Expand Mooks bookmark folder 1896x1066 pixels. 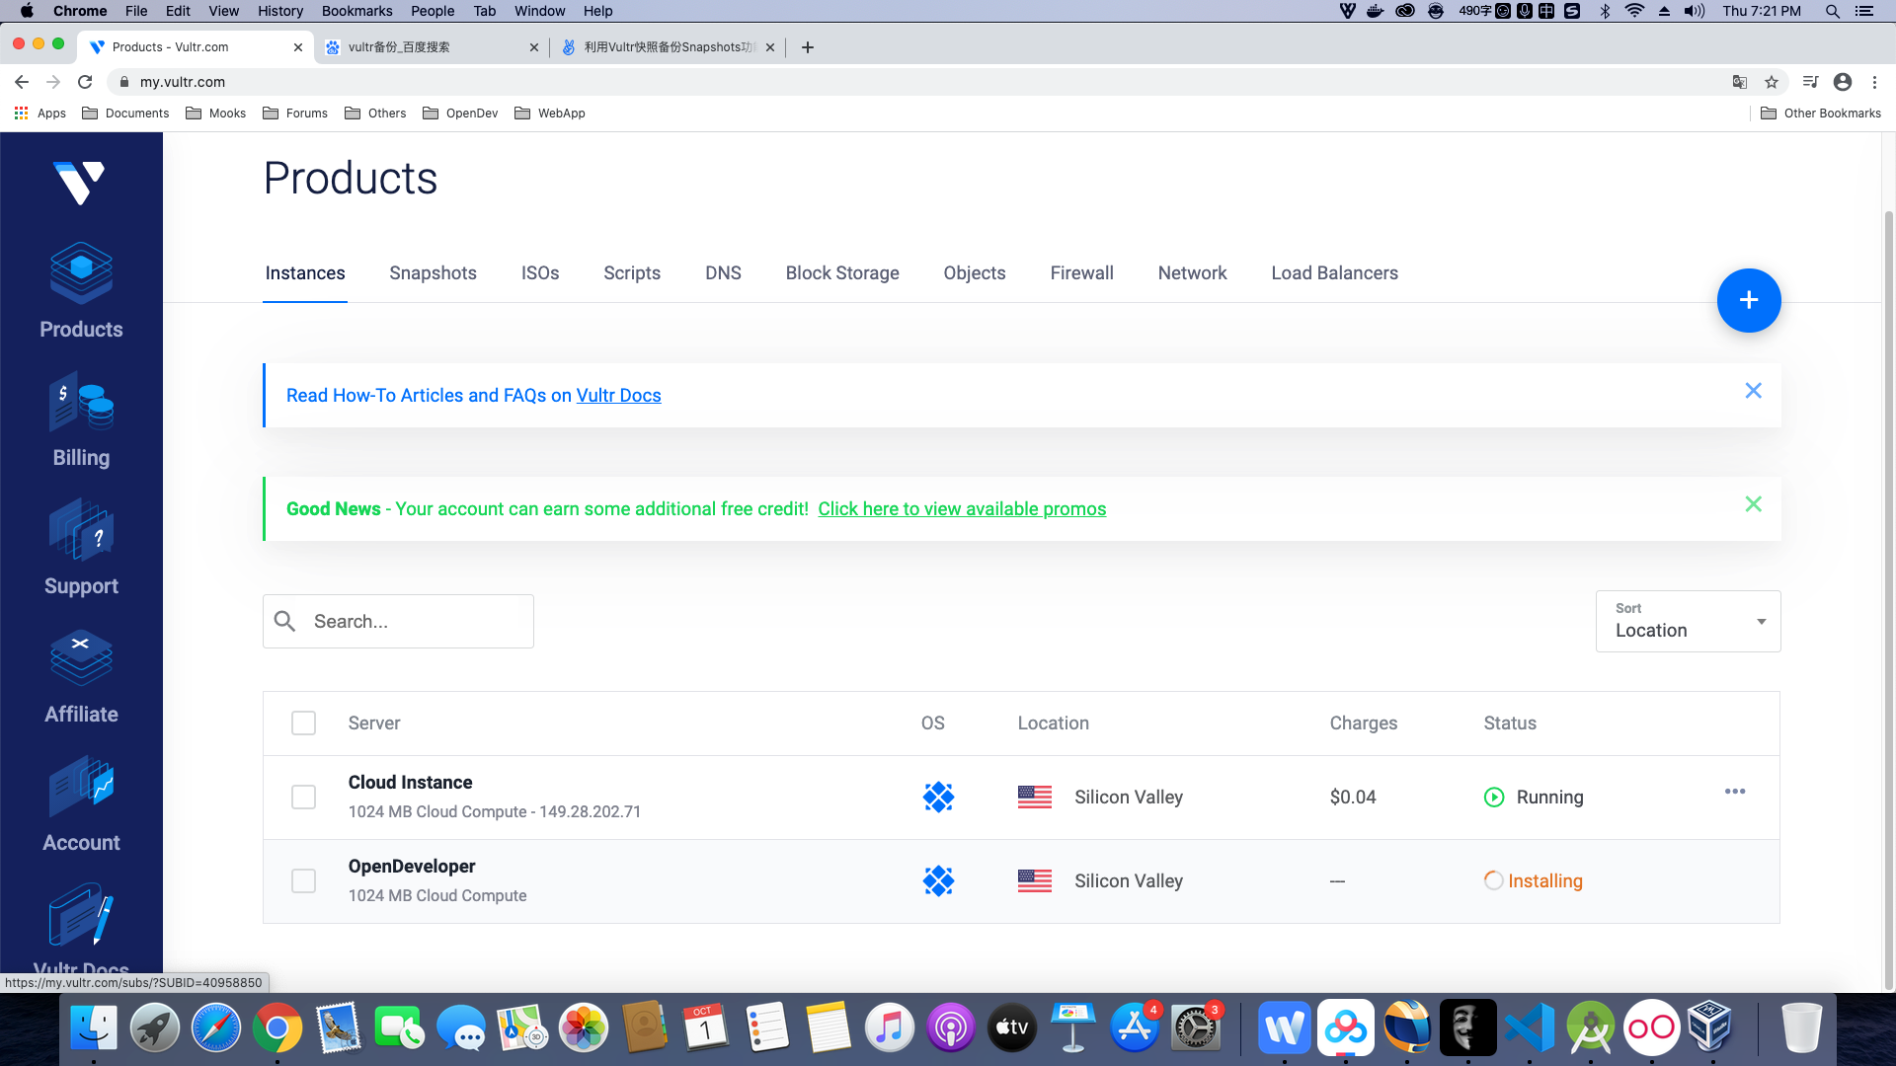pyautogui.click(x=215, y=114)
